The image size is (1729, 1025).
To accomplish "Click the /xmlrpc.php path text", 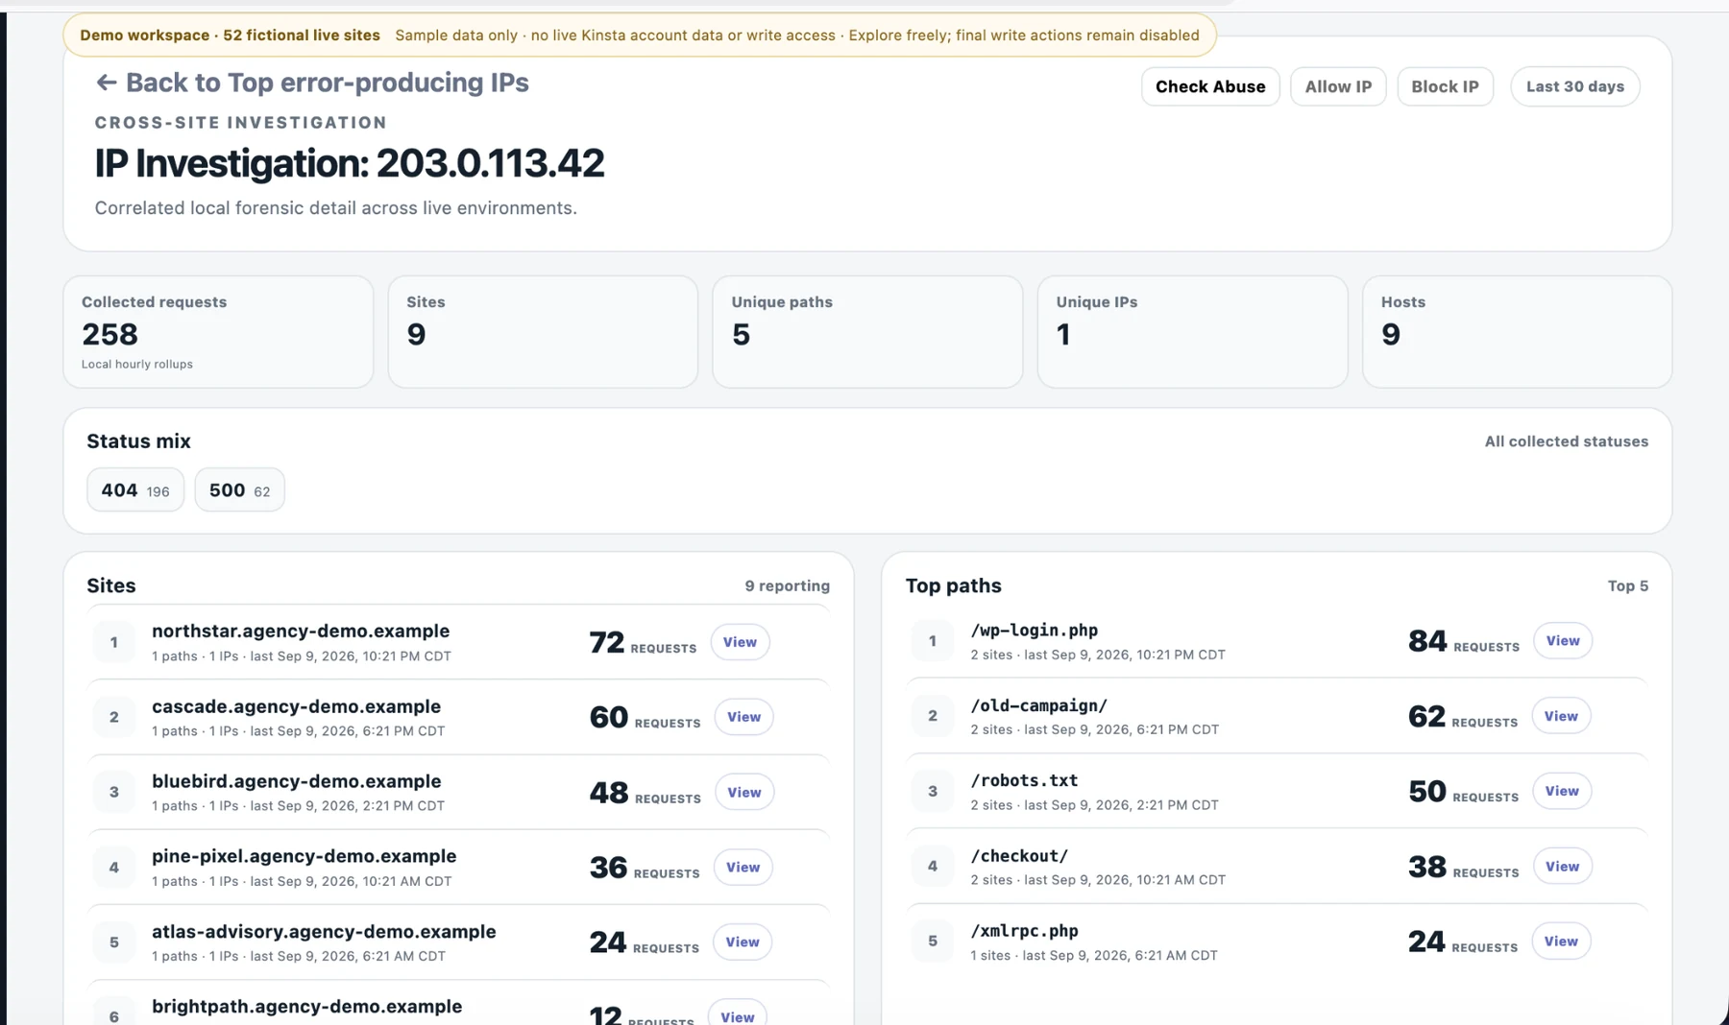I will (1024, 930).
